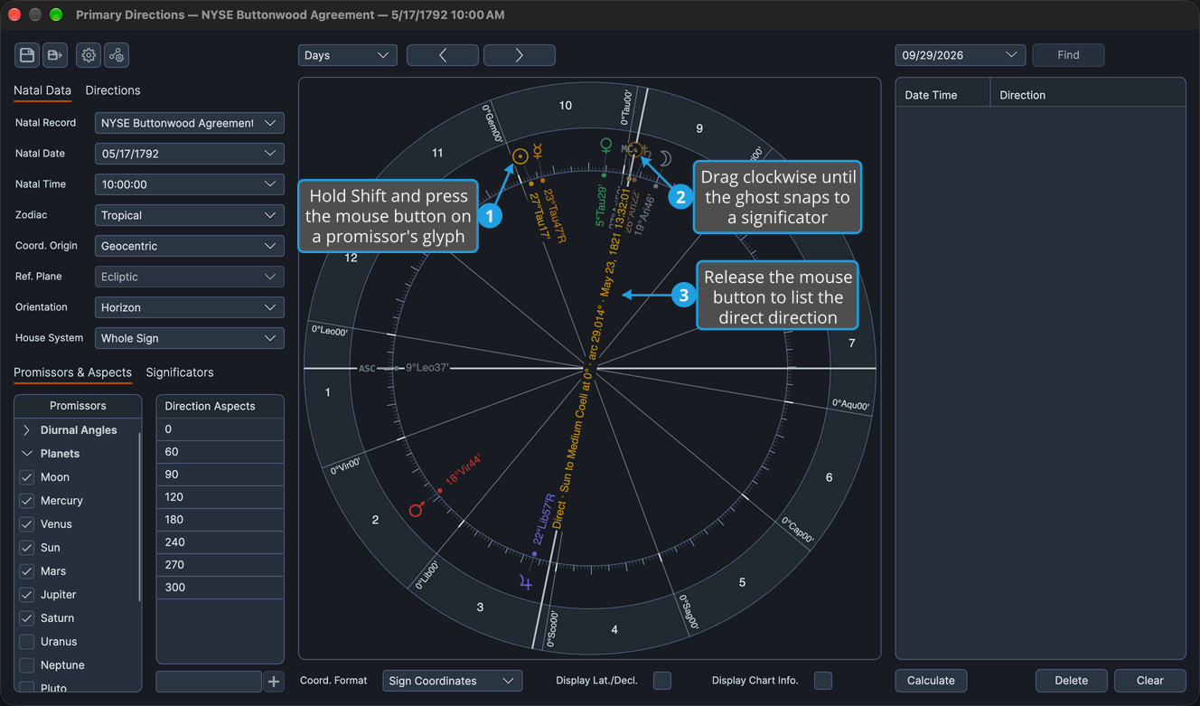Open the Natal Record dropdown

coord(190,123)
